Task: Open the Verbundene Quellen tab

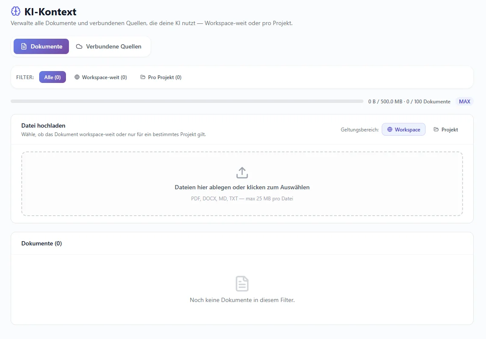Action: coord(109,46)
